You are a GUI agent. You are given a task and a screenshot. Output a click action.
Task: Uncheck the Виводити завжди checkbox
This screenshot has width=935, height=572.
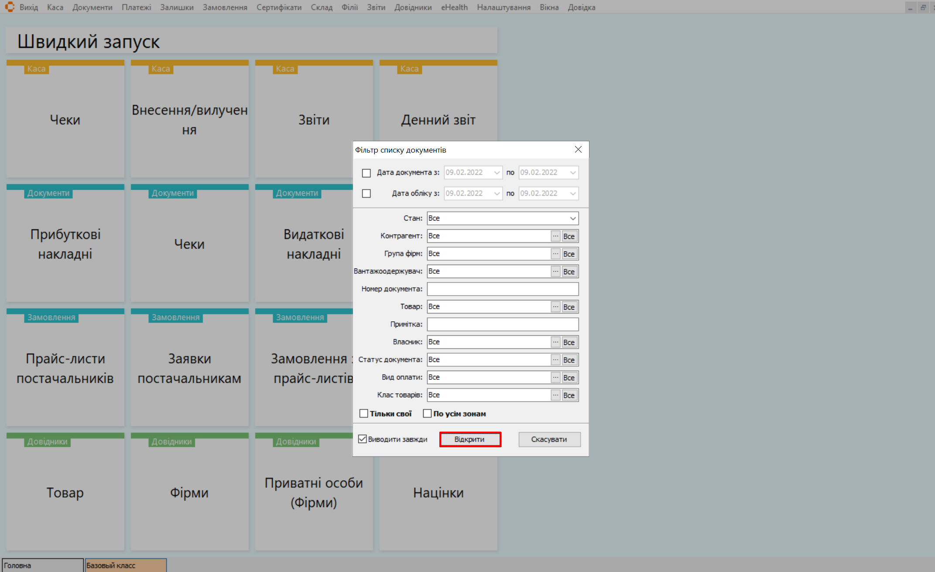tap(363, 439)
